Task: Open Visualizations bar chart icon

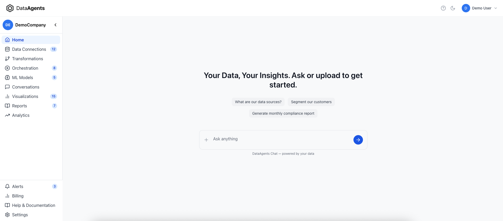Action: pyautogui.click(x=7, y=96)
